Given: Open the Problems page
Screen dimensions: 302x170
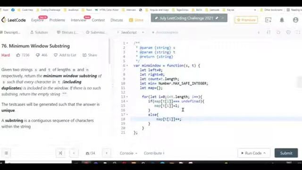Looking at the screenshot, I should click(57, 20).
